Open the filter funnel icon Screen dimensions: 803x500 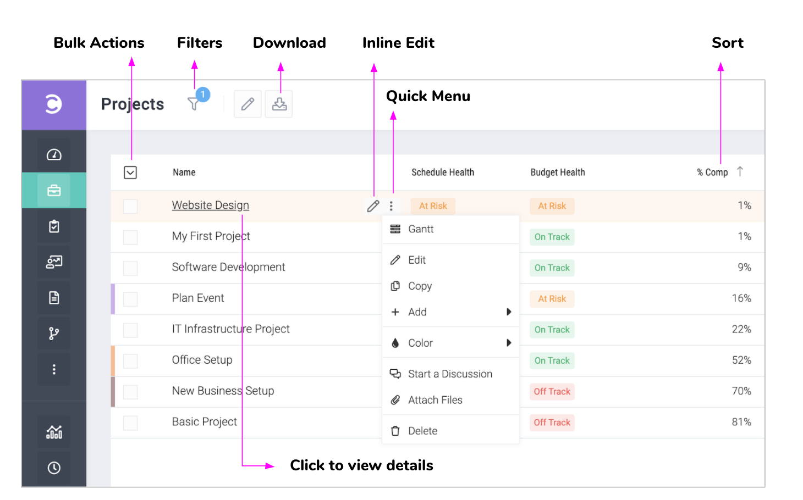[x=194, y=104]
